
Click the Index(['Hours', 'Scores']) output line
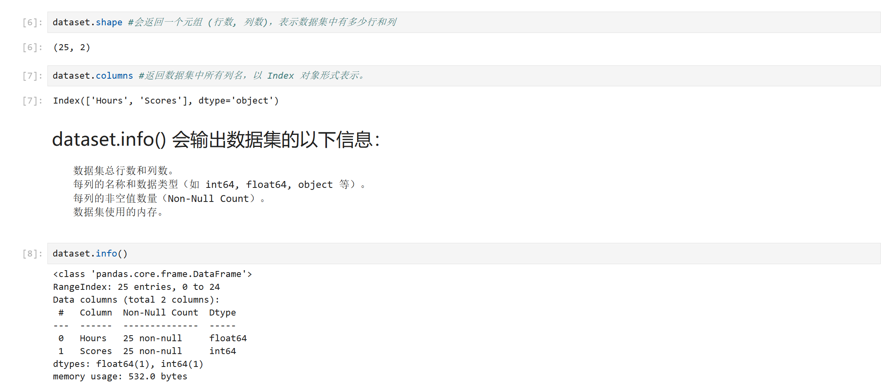(166, 100)
